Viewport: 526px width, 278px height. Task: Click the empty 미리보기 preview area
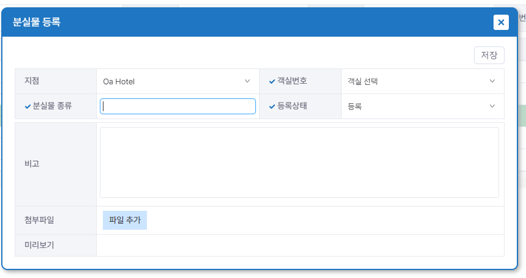[300, 245]
